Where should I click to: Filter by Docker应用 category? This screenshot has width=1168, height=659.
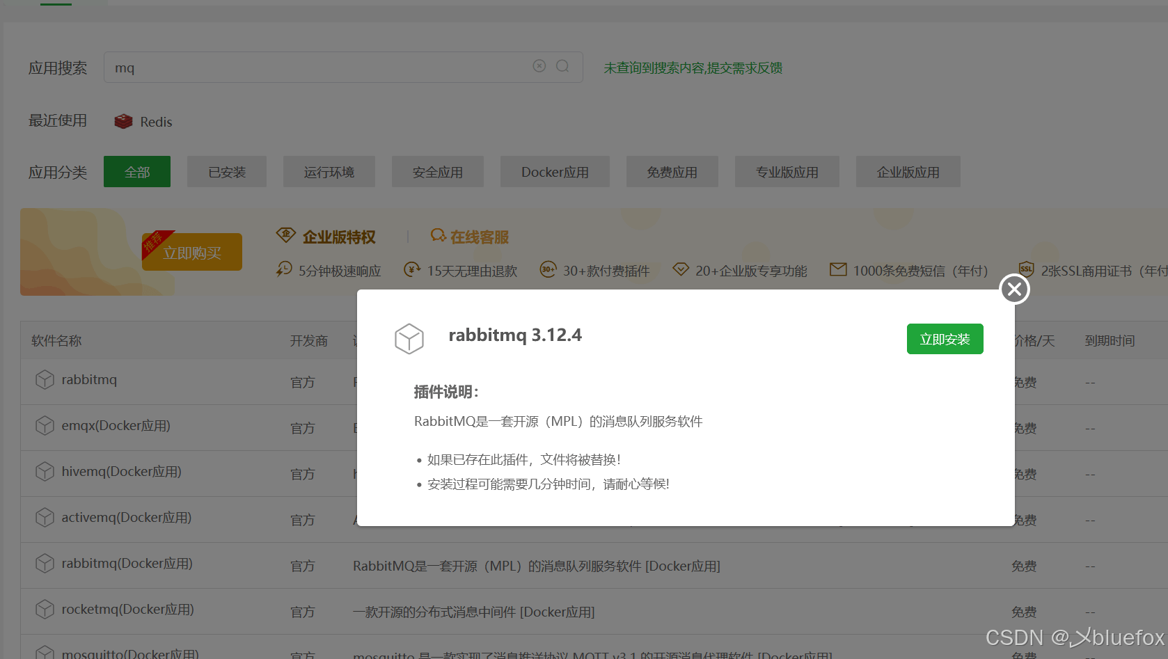[555, 172]
